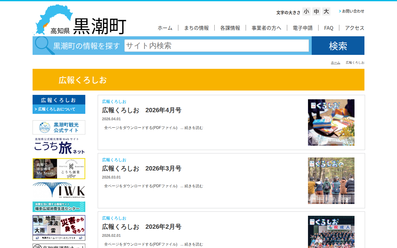
Task: Open 災害から身を守ろう banner
Action: pos(59,228)
